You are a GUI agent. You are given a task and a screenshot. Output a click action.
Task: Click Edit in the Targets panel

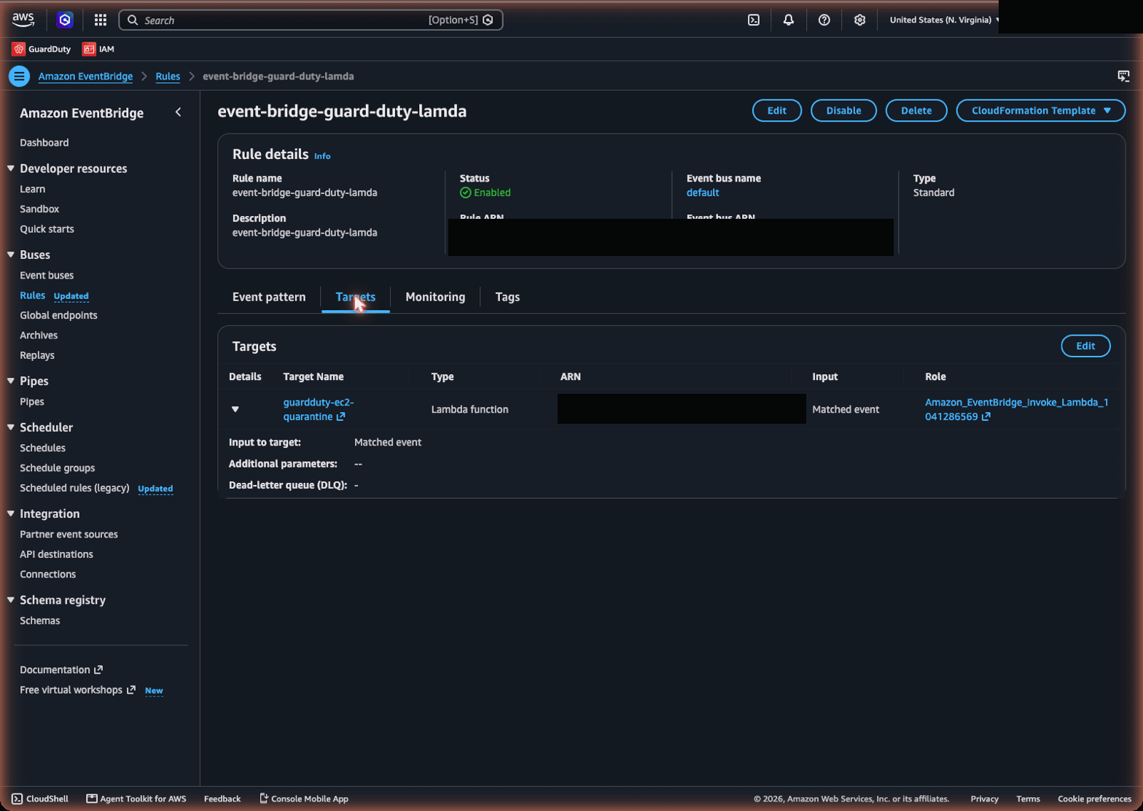[x=1085, y=346]
